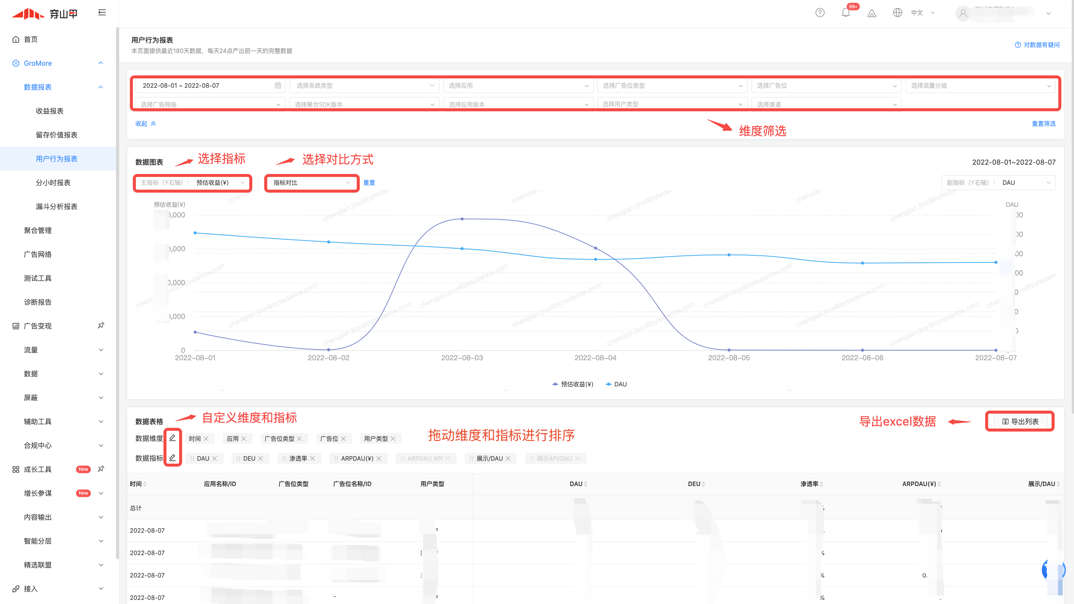Edit data metrics with the pencil icon
Screen dimensions: 1074x604
pos(172,458)
